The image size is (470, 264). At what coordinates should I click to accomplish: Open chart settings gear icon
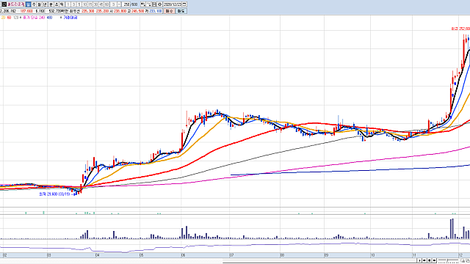click(159, 4)
